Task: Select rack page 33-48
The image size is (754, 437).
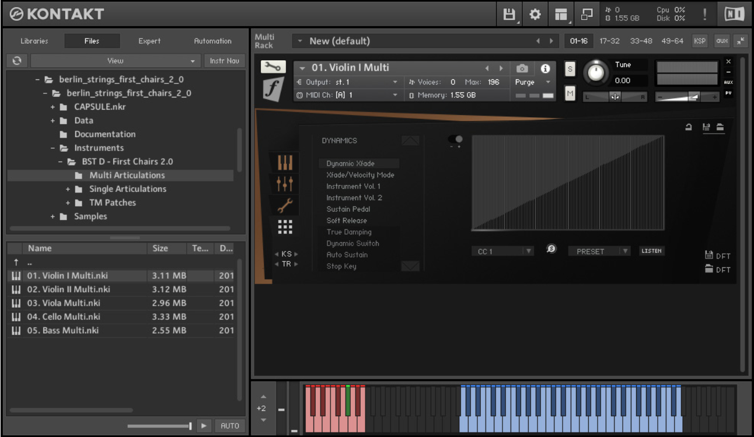Action: pyautogui.click(x=641, y=41)
